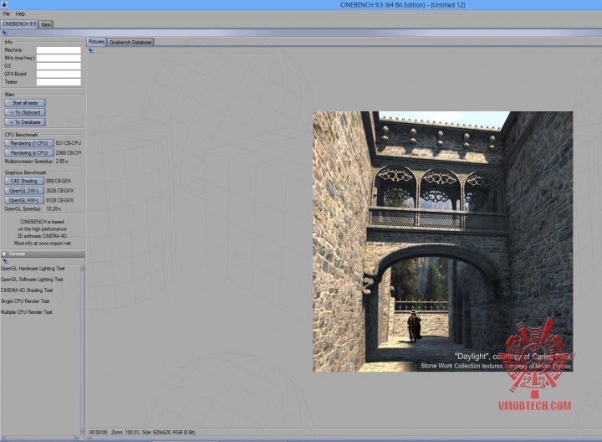Click the console horizontal scrollbar
602x442 pixels.
[x=40, y=438]
